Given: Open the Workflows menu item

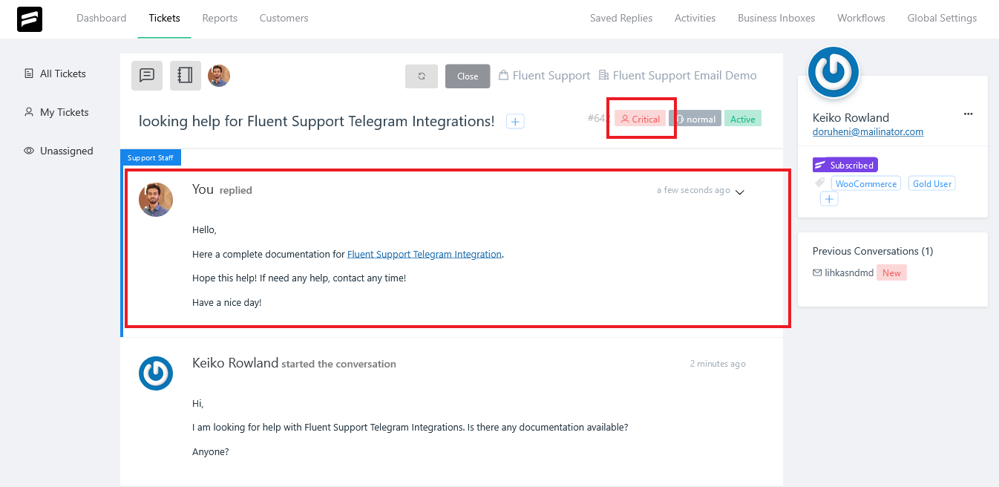Looking at the screenshot, I should (861, 18).
